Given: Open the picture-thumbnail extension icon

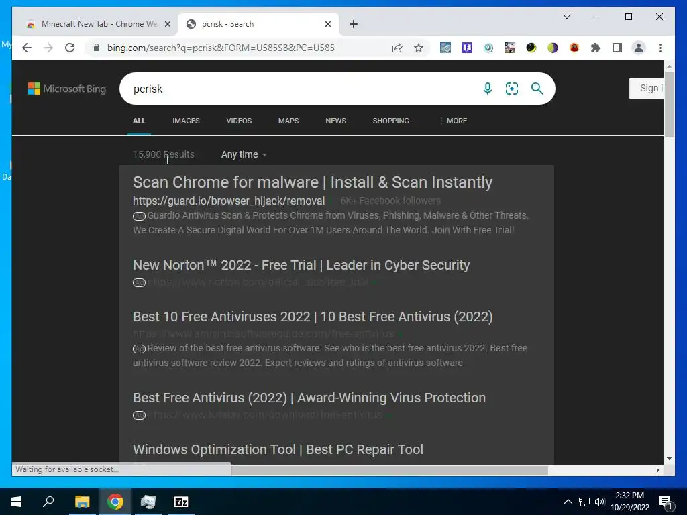Looking at the screenshot, I should [510, 48].
